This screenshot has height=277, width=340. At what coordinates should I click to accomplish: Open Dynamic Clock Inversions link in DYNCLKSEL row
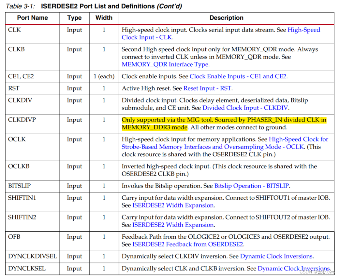click(x=294, y=269)
